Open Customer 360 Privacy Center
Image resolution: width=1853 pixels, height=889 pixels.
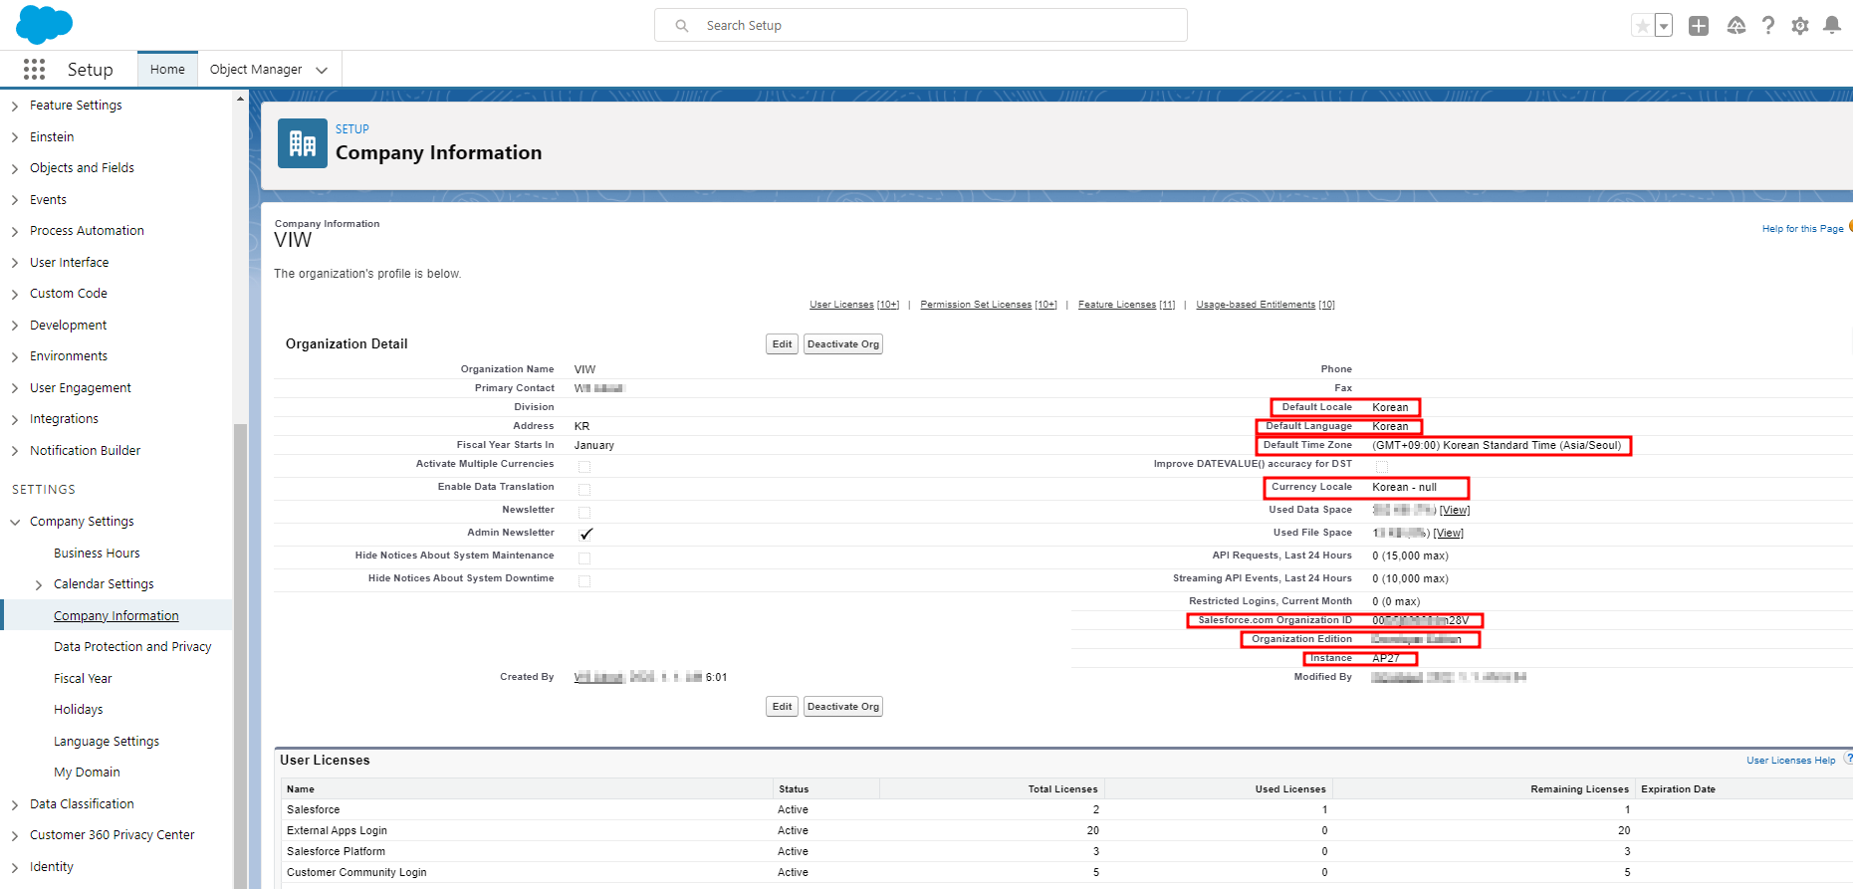[x=113, y=835]
